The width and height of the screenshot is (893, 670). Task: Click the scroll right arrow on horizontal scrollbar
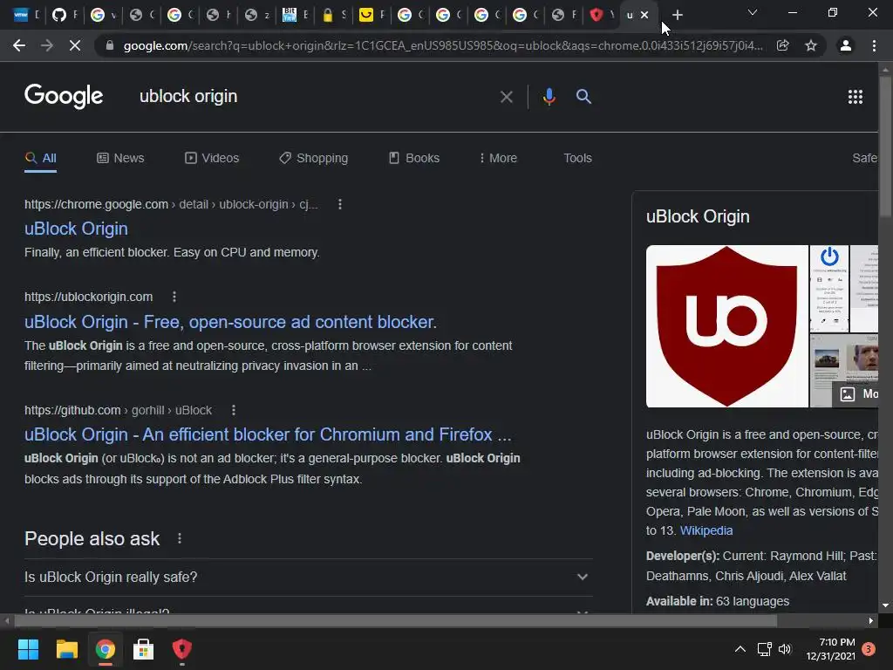871,620
